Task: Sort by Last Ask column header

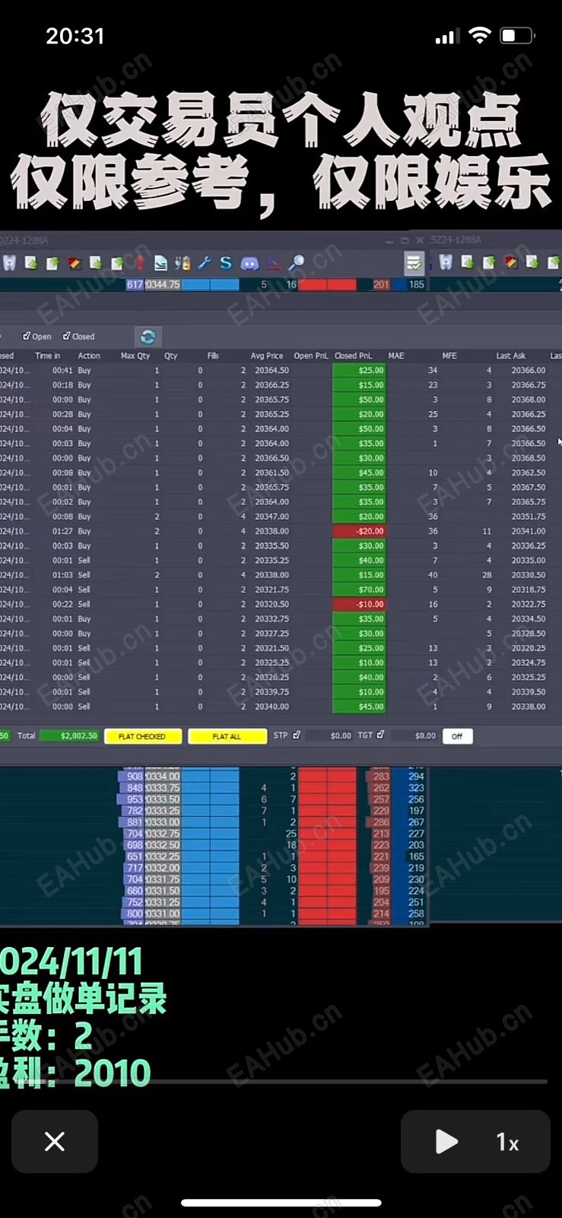Action: click(511, 356)
